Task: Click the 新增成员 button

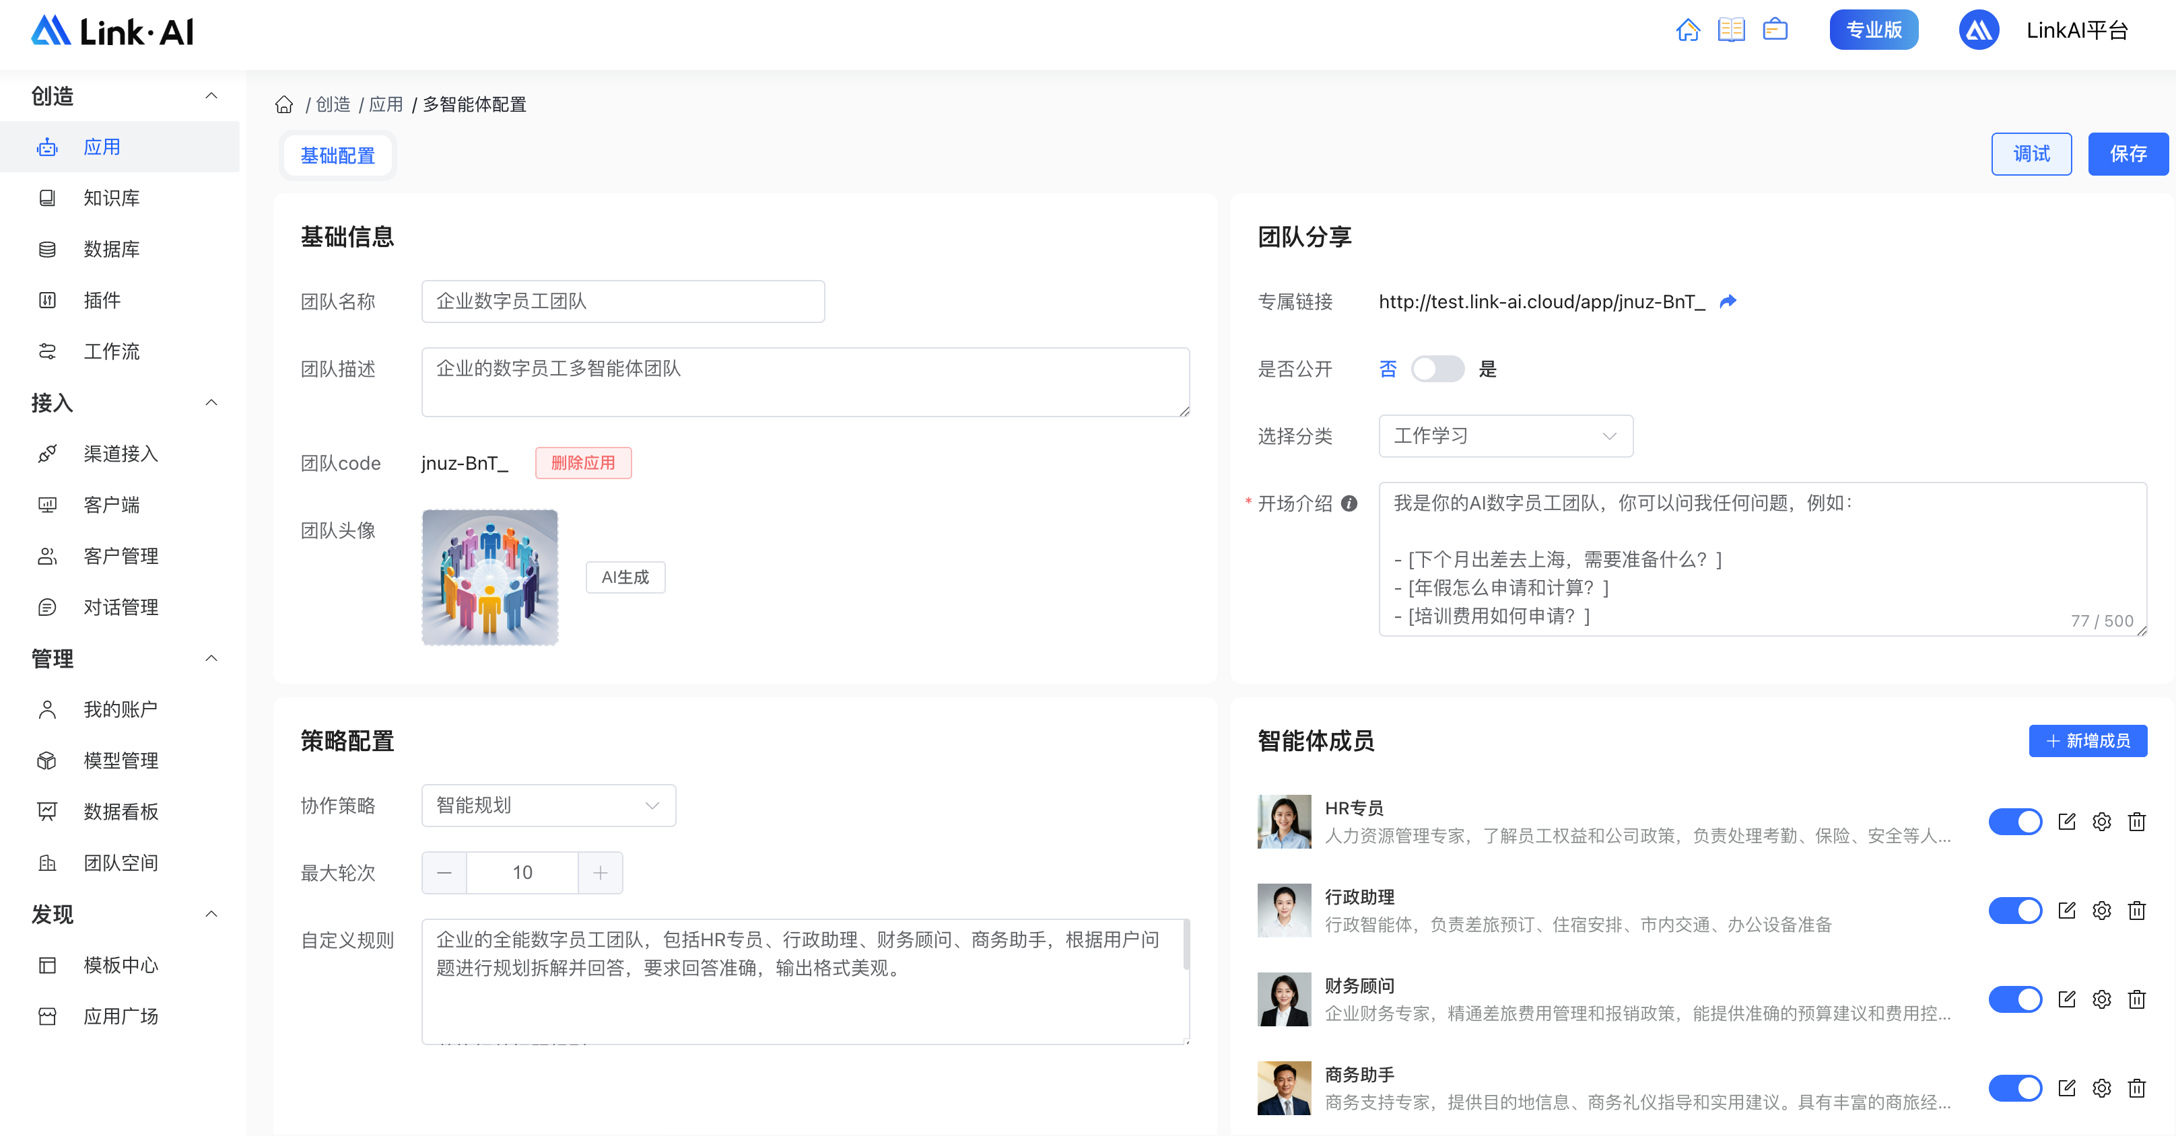Action: 2087,741
